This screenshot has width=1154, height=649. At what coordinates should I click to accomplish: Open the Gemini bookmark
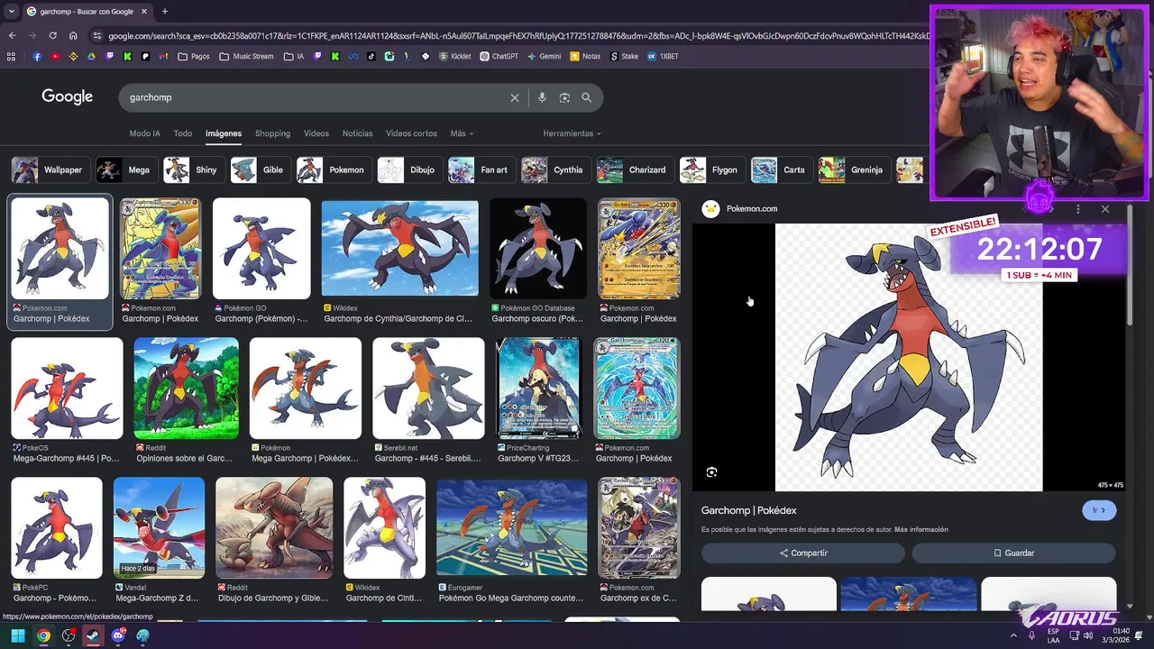pyautogui.click(x=544, y=56)
